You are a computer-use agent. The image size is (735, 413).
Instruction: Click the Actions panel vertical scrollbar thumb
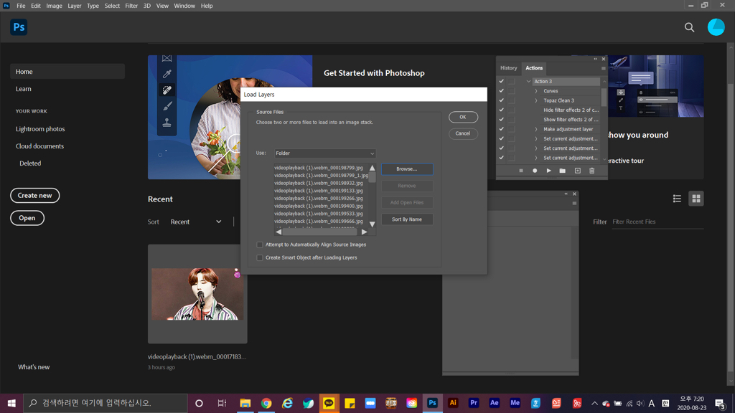[603, 97]
